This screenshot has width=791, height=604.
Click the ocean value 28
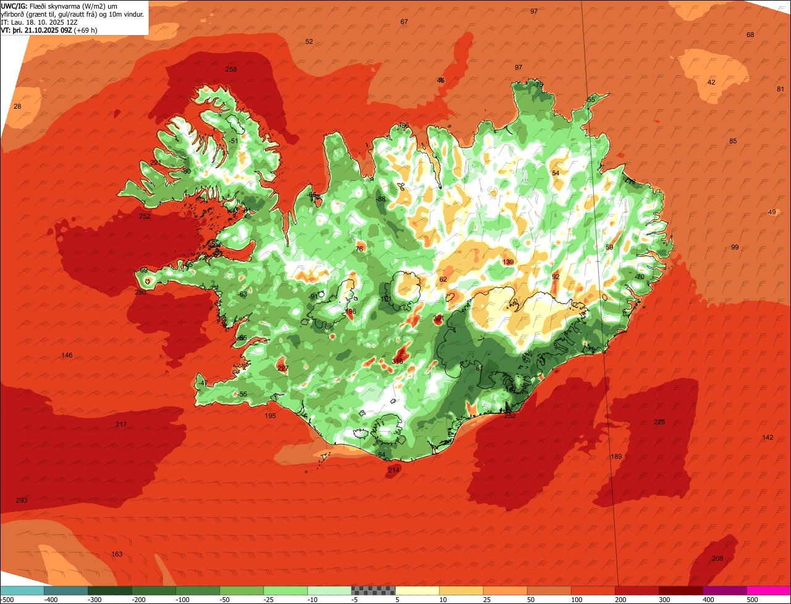(x=17, y=107)
